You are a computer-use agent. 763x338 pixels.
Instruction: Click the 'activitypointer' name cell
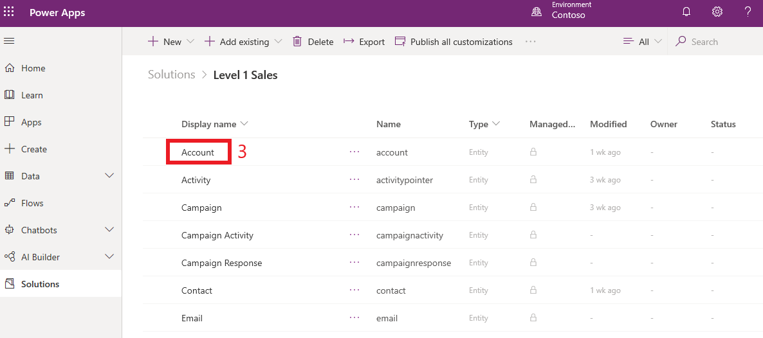coord(405,180)
